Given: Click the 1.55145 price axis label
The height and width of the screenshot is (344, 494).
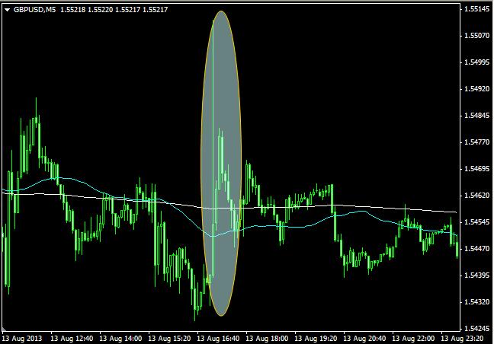Looking at the screenshot, I should [476, 9].
